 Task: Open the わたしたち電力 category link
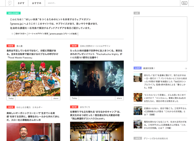tap(23, 107)
